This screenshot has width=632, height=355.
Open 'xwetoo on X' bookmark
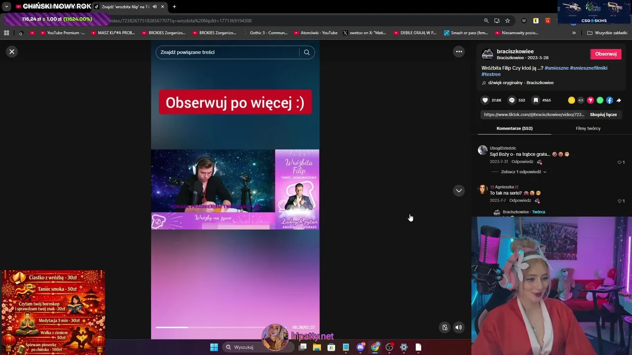[x=364, y=33]
